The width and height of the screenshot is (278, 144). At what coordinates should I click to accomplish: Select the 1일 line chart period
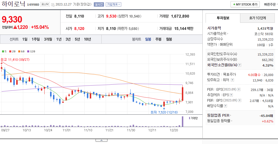click(25, 39)
